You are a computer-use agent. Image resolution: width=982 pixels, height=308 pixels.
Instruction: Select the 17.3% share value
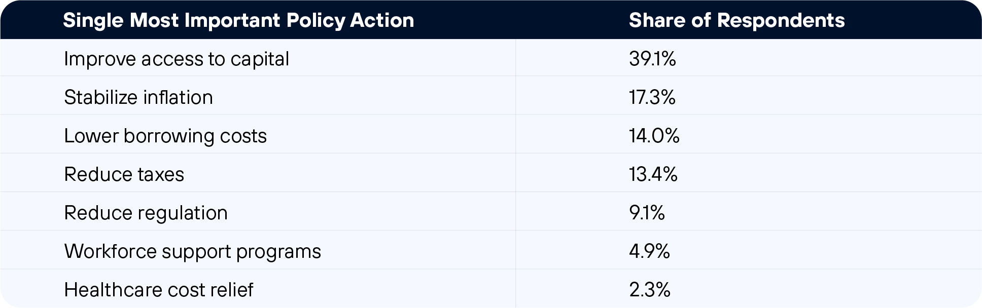tap(652, 97)
